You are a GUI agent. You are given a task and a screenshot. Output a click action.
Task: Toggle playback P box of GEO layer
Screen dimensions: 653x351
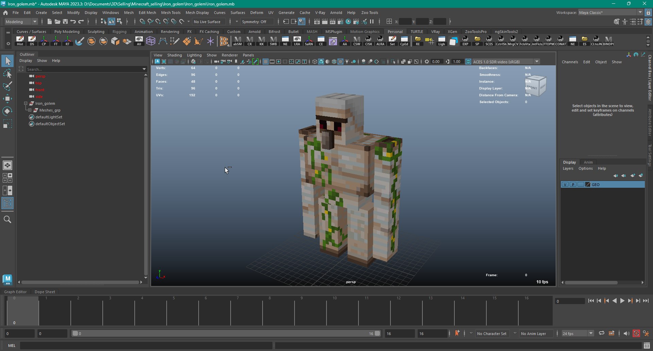pos(573,185)
